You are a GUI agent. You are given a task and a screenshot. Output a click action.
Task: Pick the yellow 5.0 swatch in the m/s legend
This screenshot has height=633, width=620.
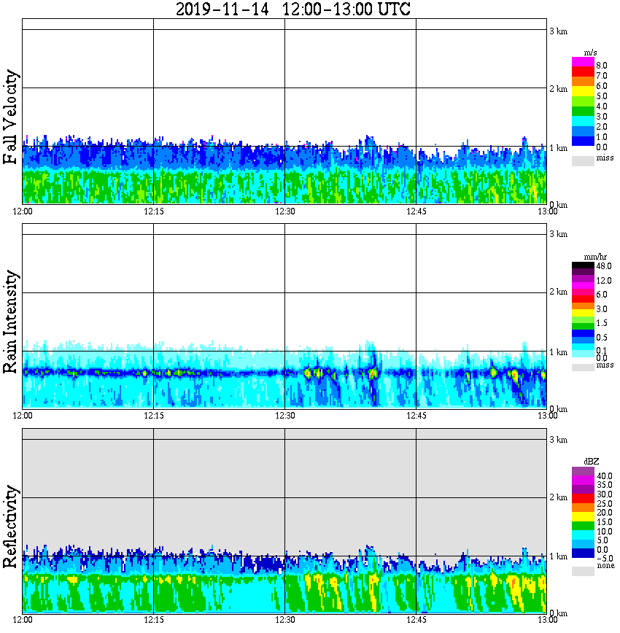coord(583,92)
